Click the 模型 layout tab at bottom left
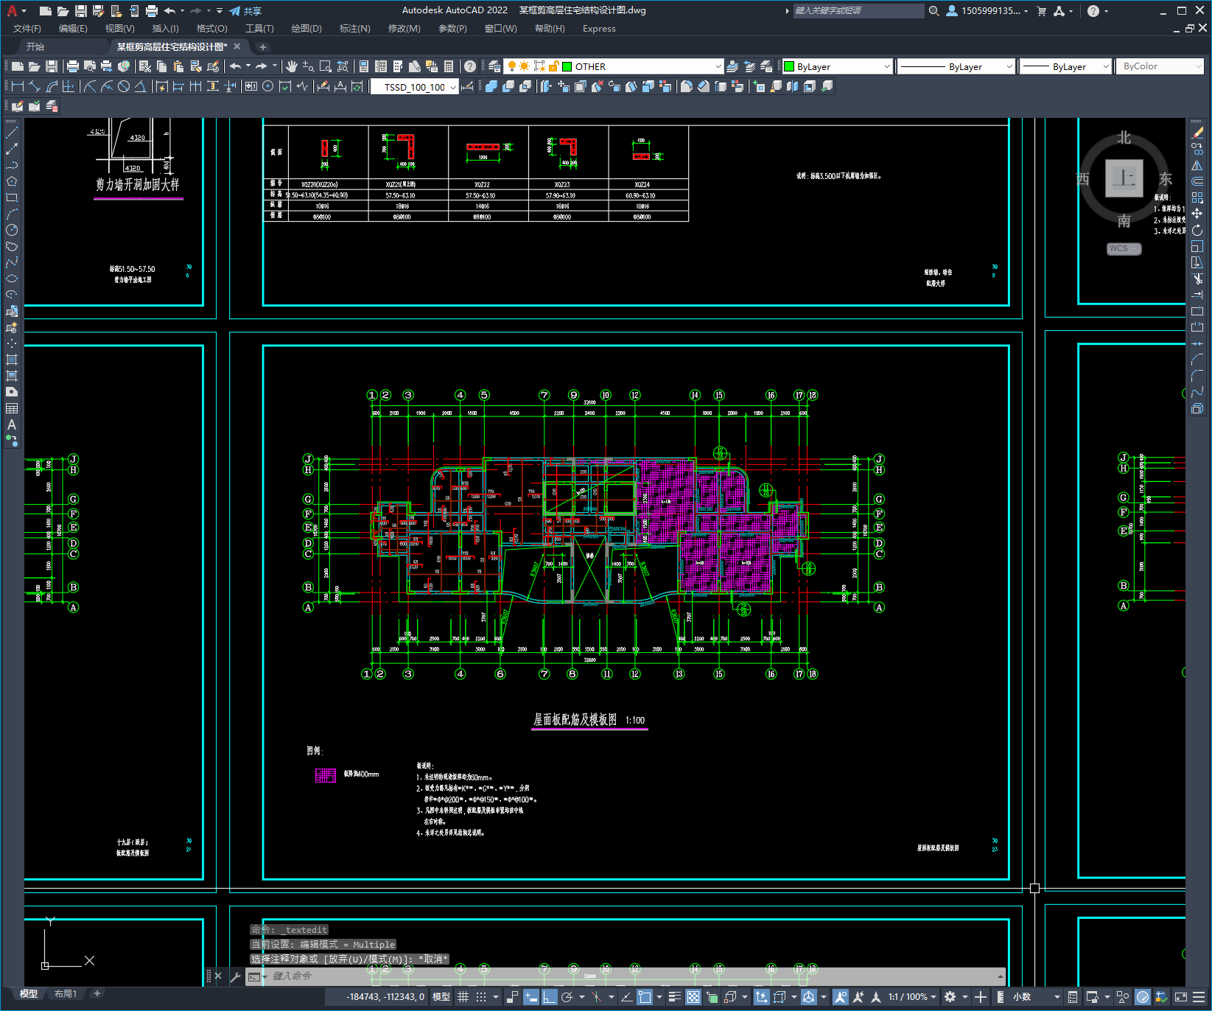The image size is (1212, 1011). pos(29,993)
